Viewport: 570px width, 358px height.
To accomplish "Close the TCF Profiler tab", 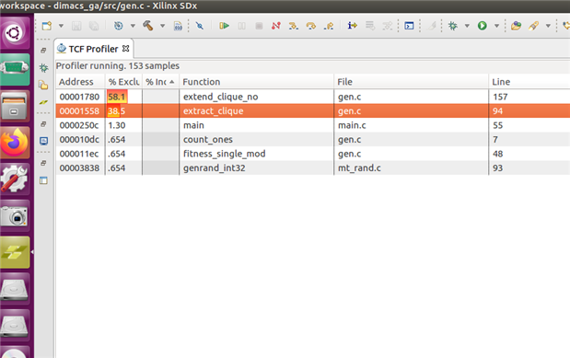I will [126, 49].
